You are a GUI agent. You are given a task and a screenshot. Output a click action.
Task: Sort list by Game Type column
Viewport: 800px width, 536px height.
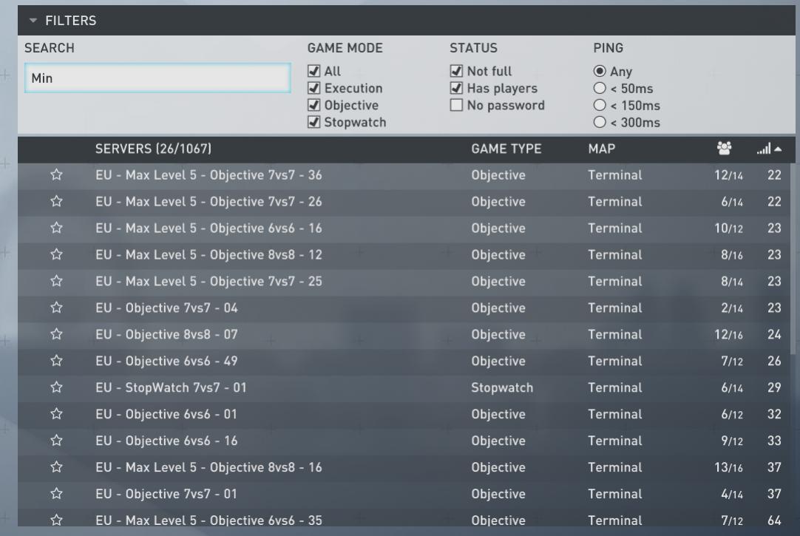click(506, 149)
